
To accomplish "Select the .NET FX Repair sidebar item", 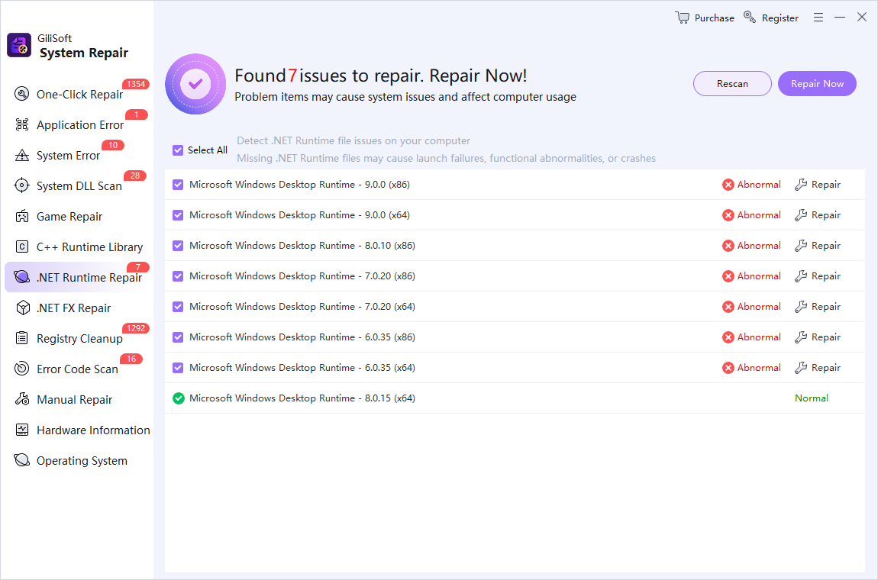I will [77, 308].
